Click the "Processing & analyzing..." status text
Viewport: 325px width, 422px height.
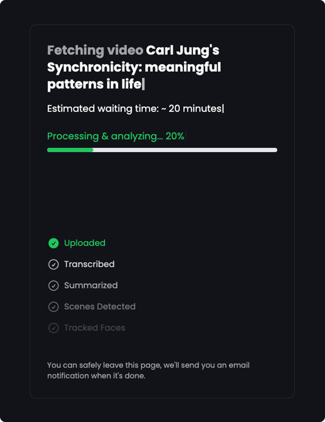click(105, 136)
